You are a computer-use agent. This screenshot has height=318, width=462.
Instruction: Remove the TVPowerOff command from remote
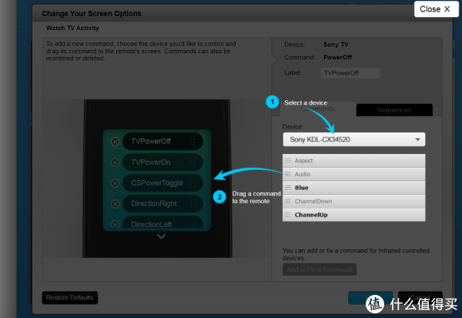(115, 142)
